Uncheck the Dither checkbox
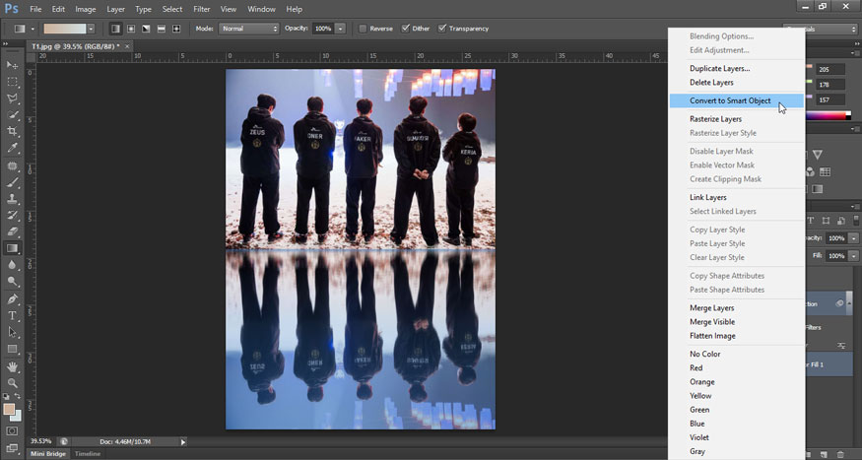 pyautogui.click(x=404, y=29)
